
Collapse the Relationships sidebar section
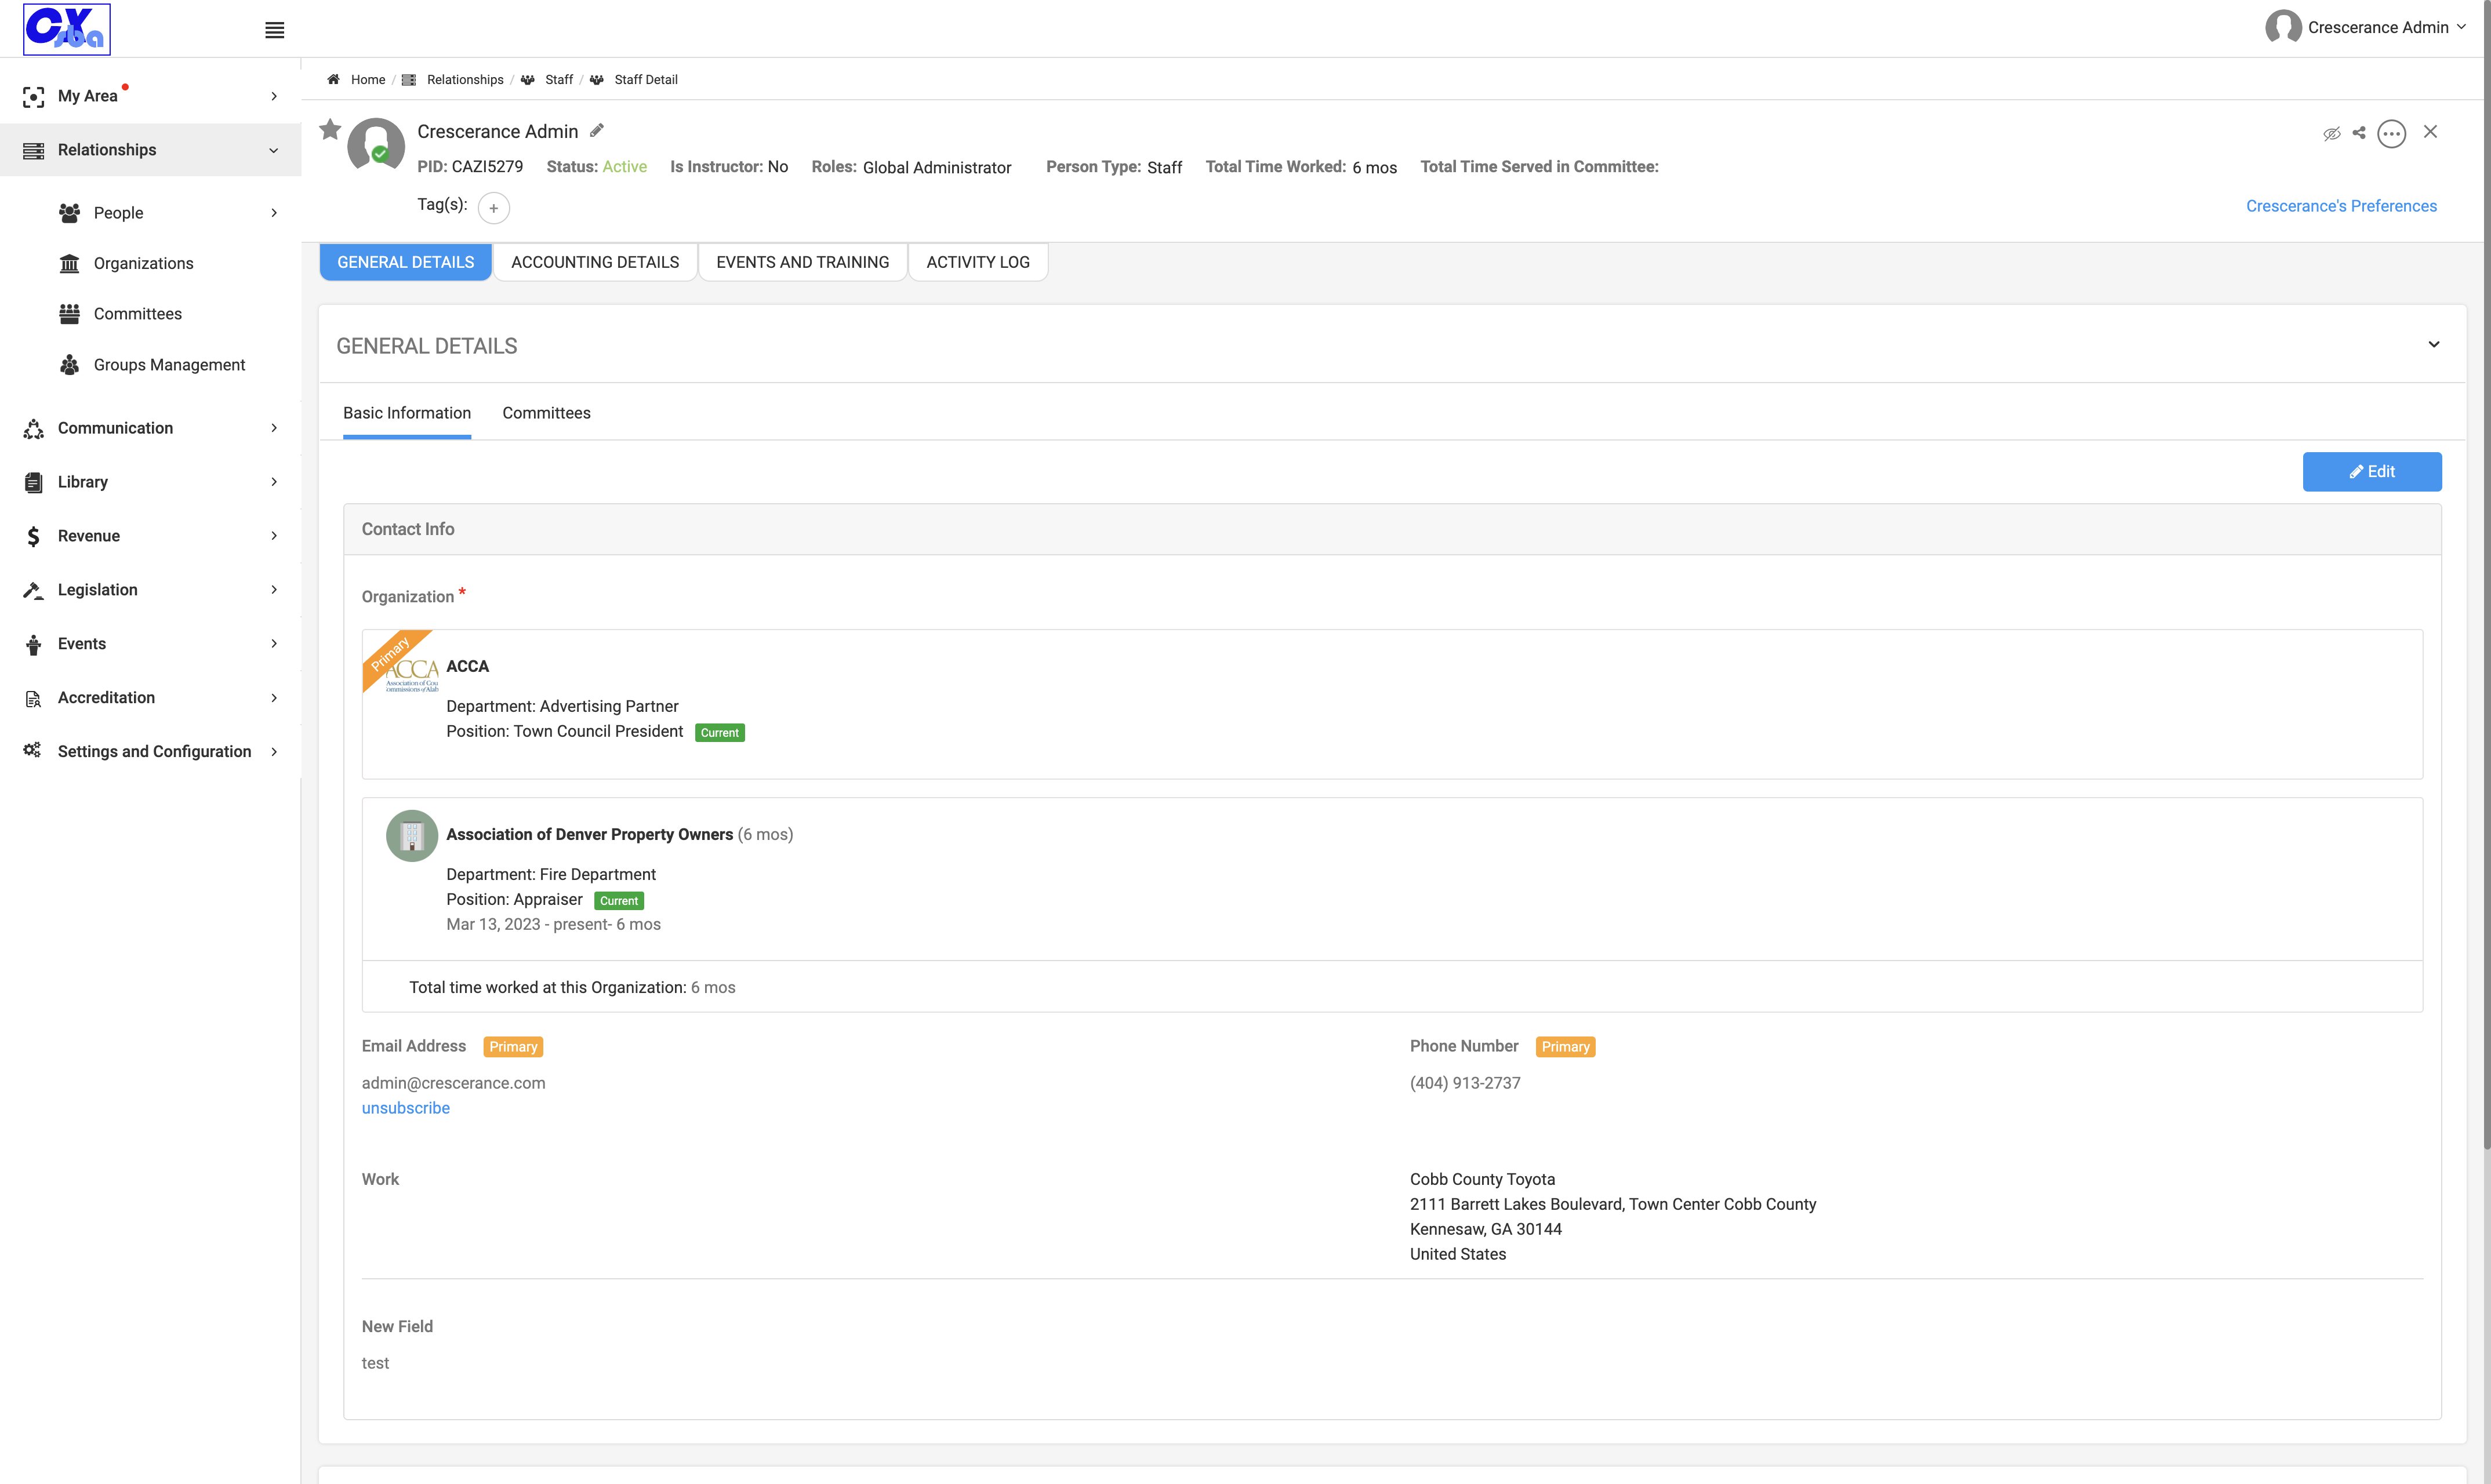tap(150, 150)
